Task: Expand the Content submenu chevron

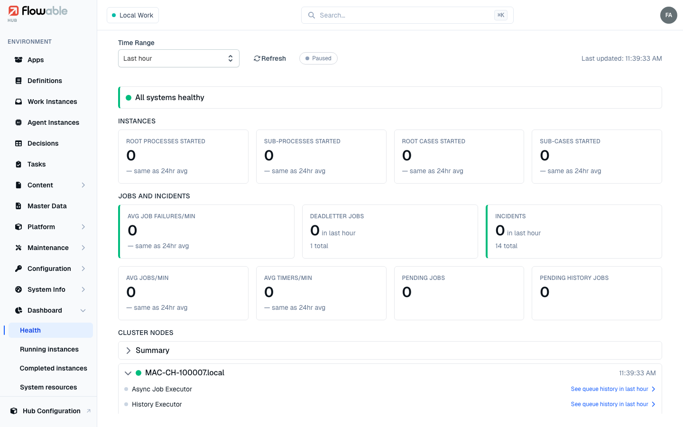Action: pyautogui.click(x=83, y=185)
